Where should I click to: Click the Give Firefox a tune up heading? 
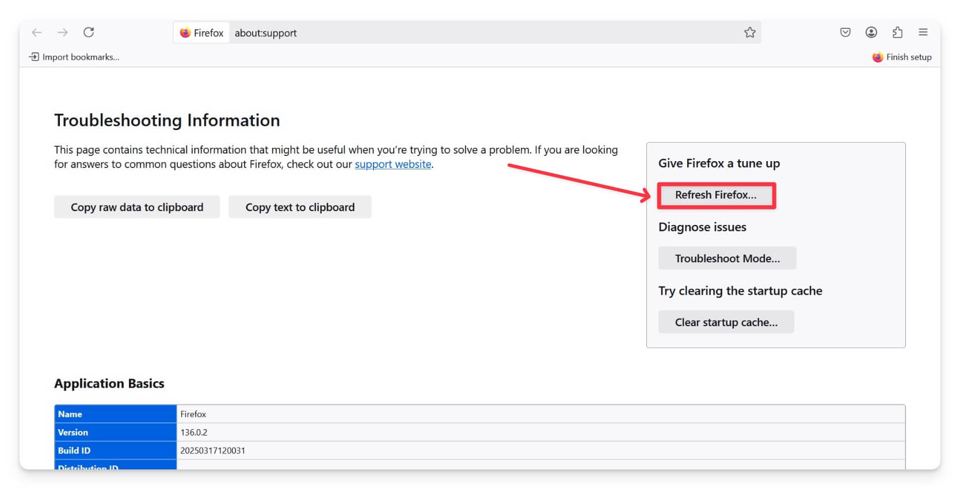[x=719, y=163]
